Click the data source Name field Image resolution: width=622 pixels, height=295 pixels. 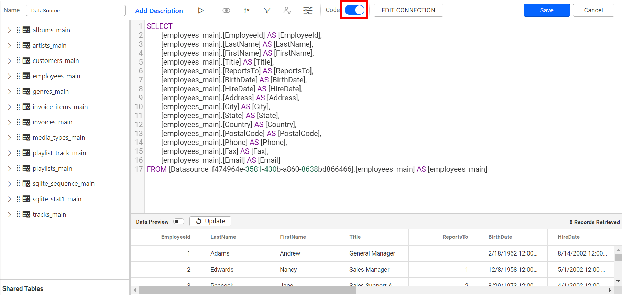(x=76, y=10)
